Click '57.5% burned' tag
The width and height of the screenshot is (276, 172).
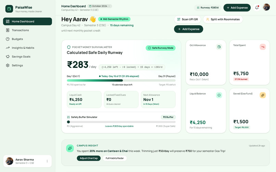click(241, 79)
